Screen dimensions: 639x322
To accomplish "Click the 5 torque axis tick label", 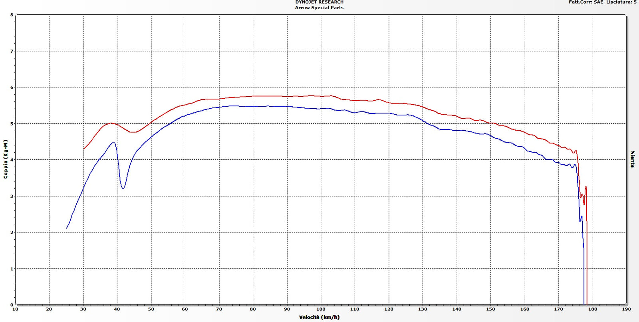I will point(12,124).
